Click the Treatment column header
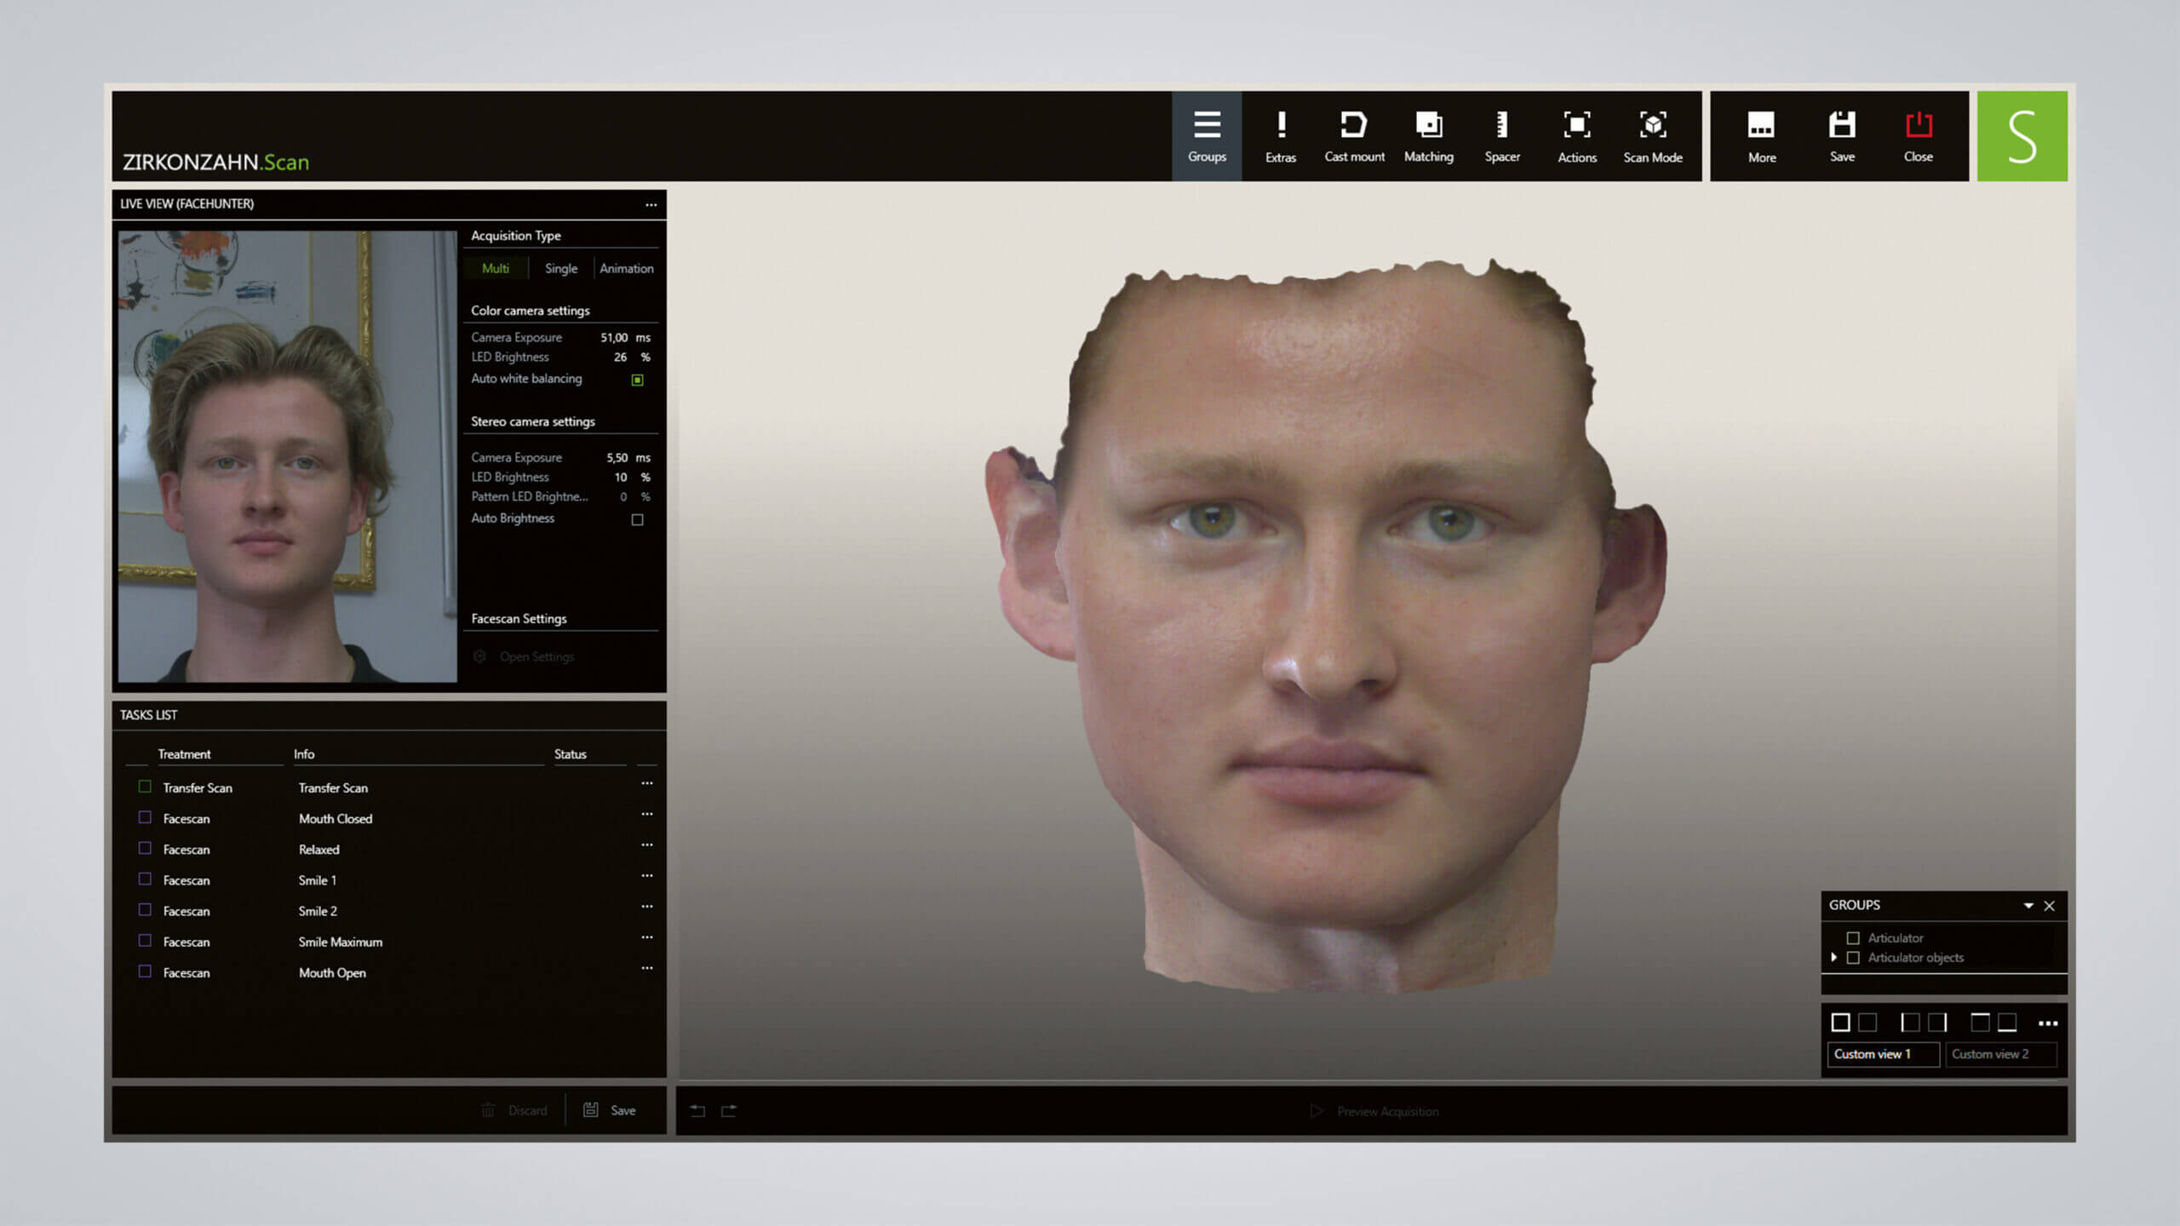This screenshot has height=1226, width=2180. [x=184, y=754]
